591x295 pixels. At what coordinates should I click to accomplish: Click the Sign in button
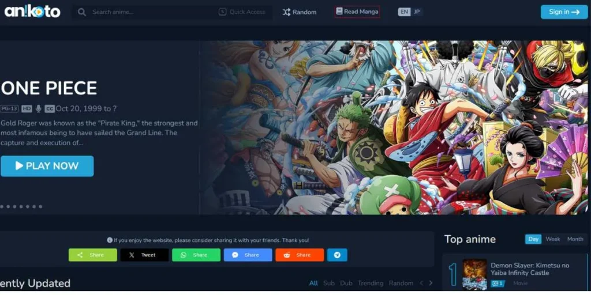pyautogui.click(x=564, y=12)
